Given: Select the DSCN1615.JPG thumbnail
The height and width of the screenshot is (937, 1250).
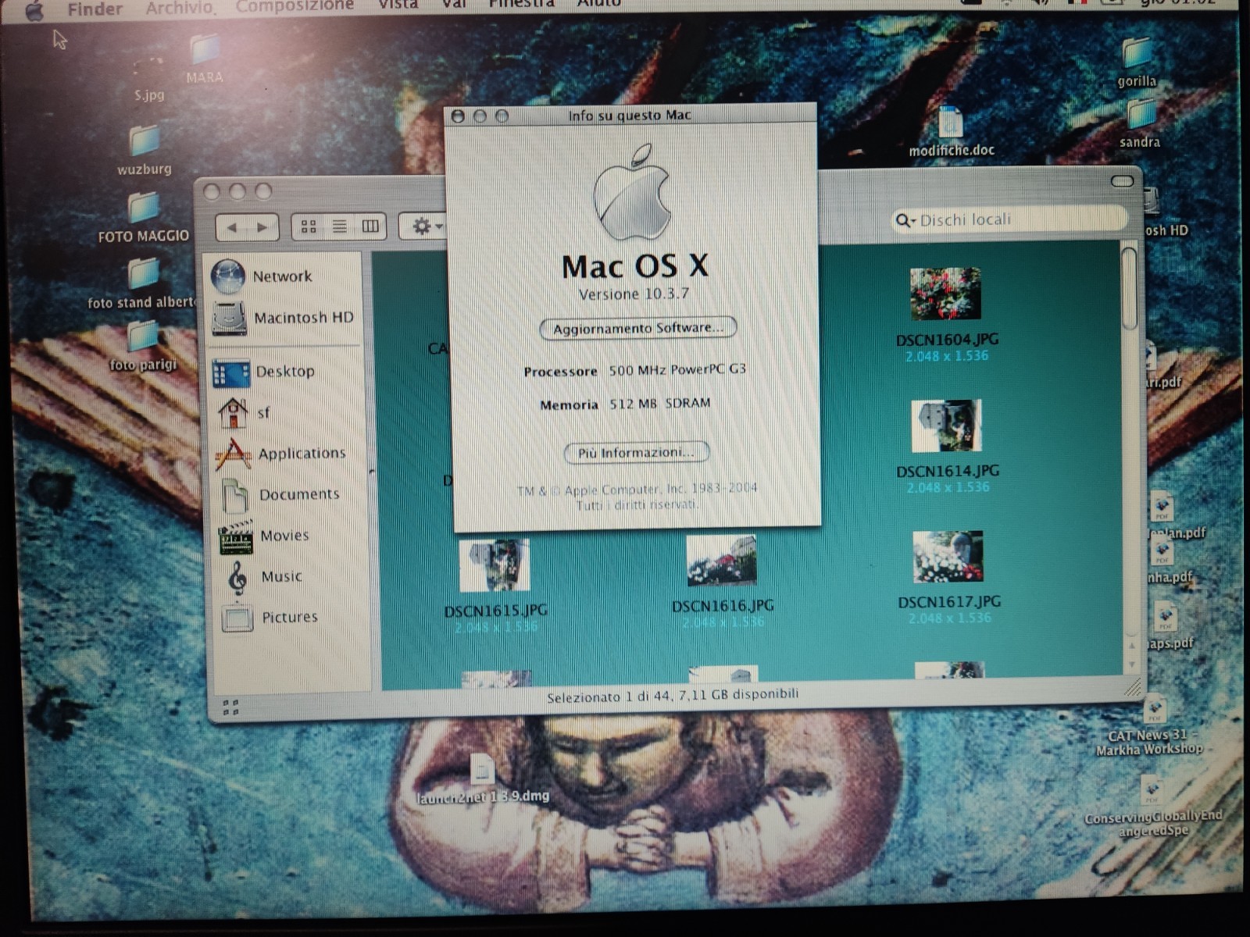Looking at the screenshot, I should tap(495, 565).
